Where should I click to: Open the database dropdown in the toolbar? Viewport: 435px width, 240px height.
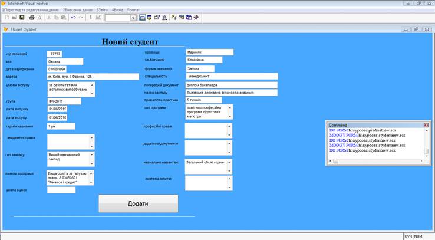click(x=133, y=18)
